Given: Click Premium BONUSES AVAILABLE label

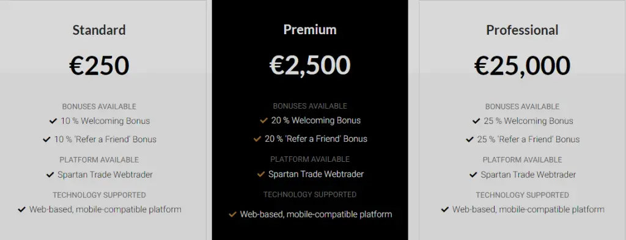Looking at the screenshot, I should pos(310,106).
